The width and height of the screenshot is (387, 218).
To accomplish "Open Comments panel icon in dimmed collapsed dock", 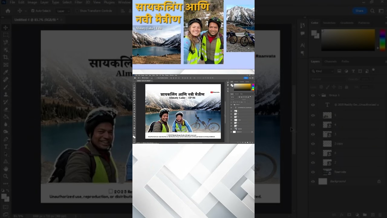I will coord(302,34).
